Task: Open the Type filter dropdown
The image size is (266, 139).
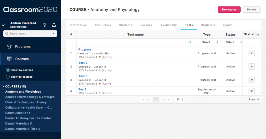Action: [x=207, y=43]
